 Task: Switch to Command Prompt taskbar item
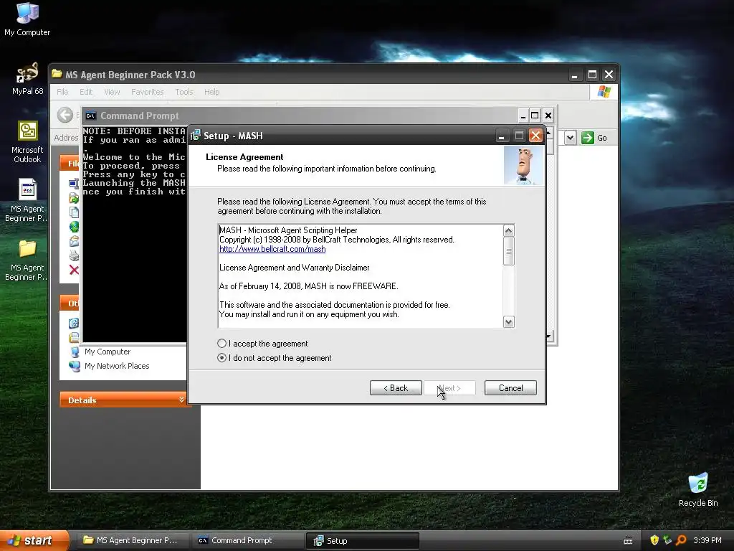tap(247, 540)
